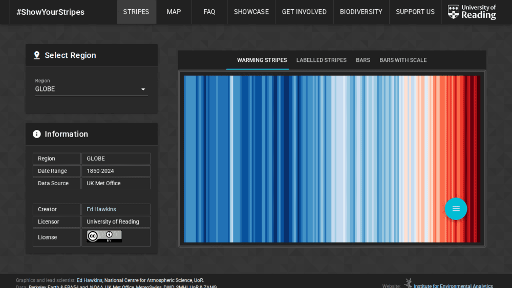Click the 1850-2024 date range cell
512x288 pixels.
(x=116, y=171)
